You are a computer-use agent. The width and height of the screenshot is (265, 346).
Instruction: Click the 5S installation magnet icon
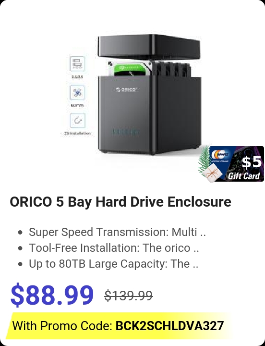pos(78,121)
